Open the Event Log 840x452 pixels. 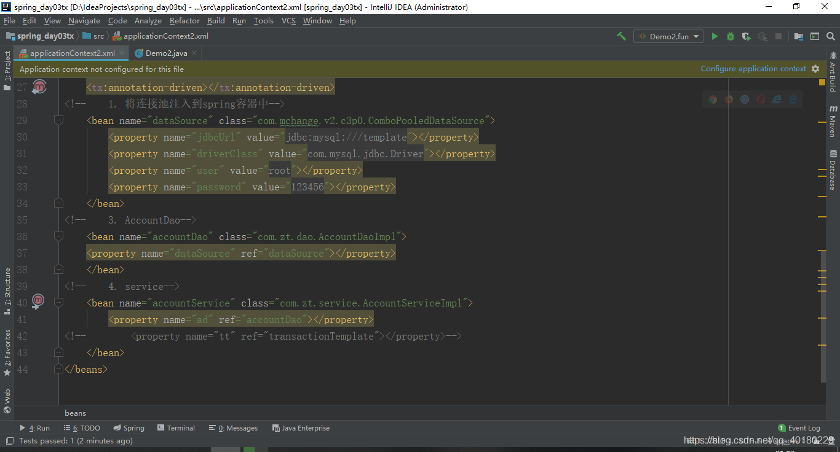coord(799,428)
